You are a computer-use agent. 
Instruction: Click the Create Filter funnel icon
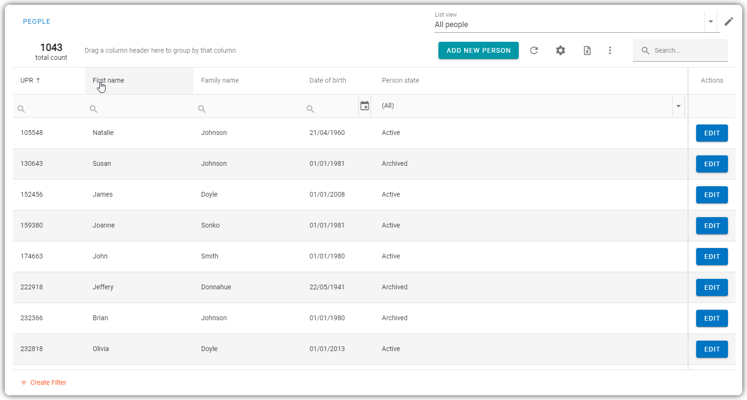[x=24, y=383]
